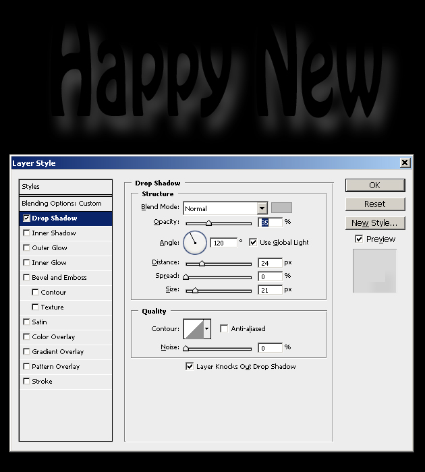Click the Distance slider handle
425x472 pixels.
pos(202,264)
